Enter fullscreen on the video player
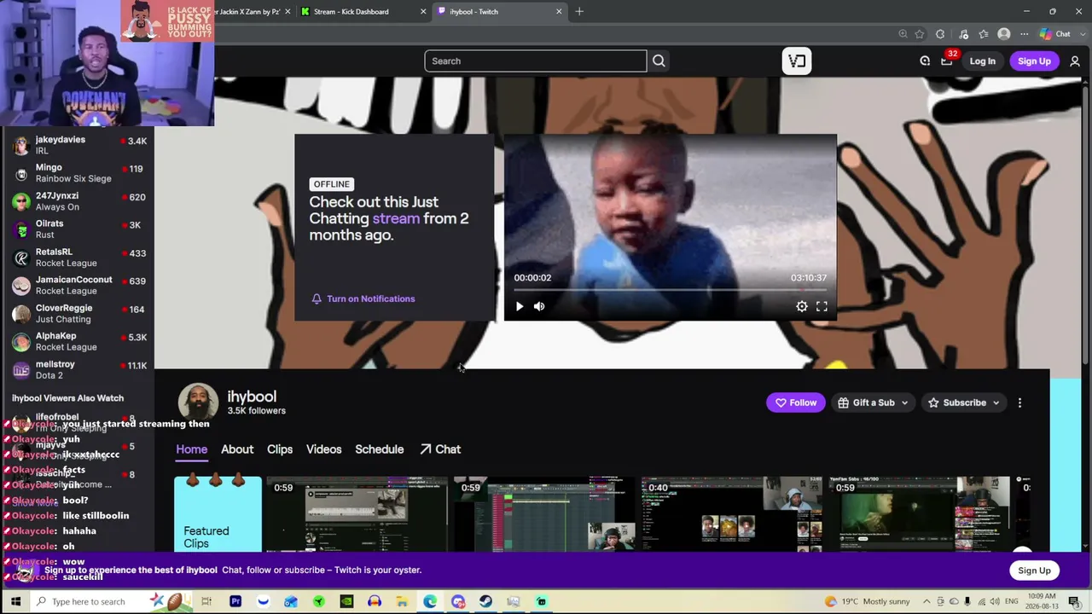The image size is (1092, 614). tap(822, 306)
